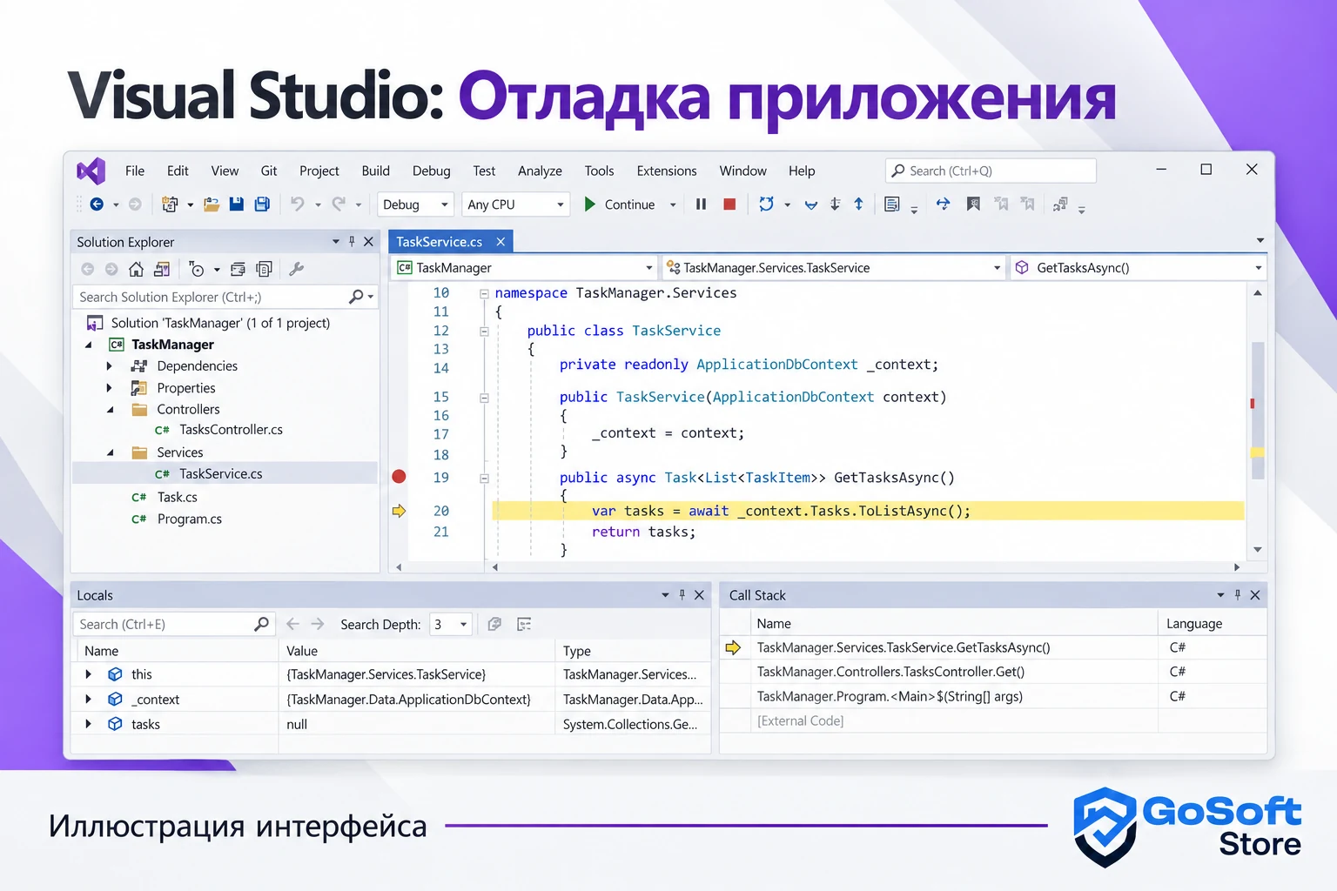Open the Search Depth dropdown in Locals
This screenshot has width=1337, height=891.
point(451,624)
